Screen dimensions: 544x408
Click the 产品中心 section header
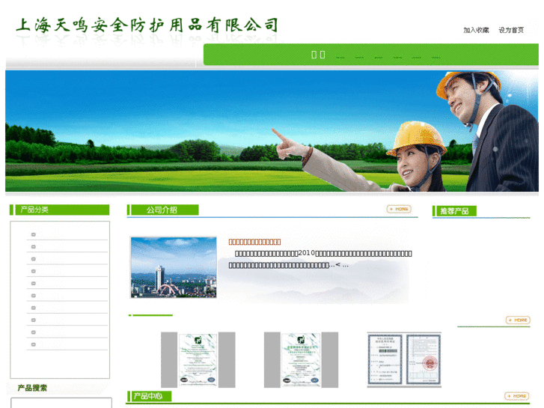click(x=150, y=396)
